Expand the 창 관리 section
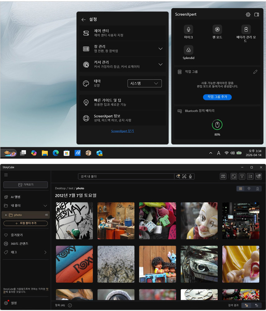The image size is (266, 311). coord(160,49)
